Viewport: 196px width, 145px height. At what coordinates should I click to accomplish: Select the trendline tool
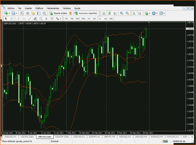click(x=30, y=19)
